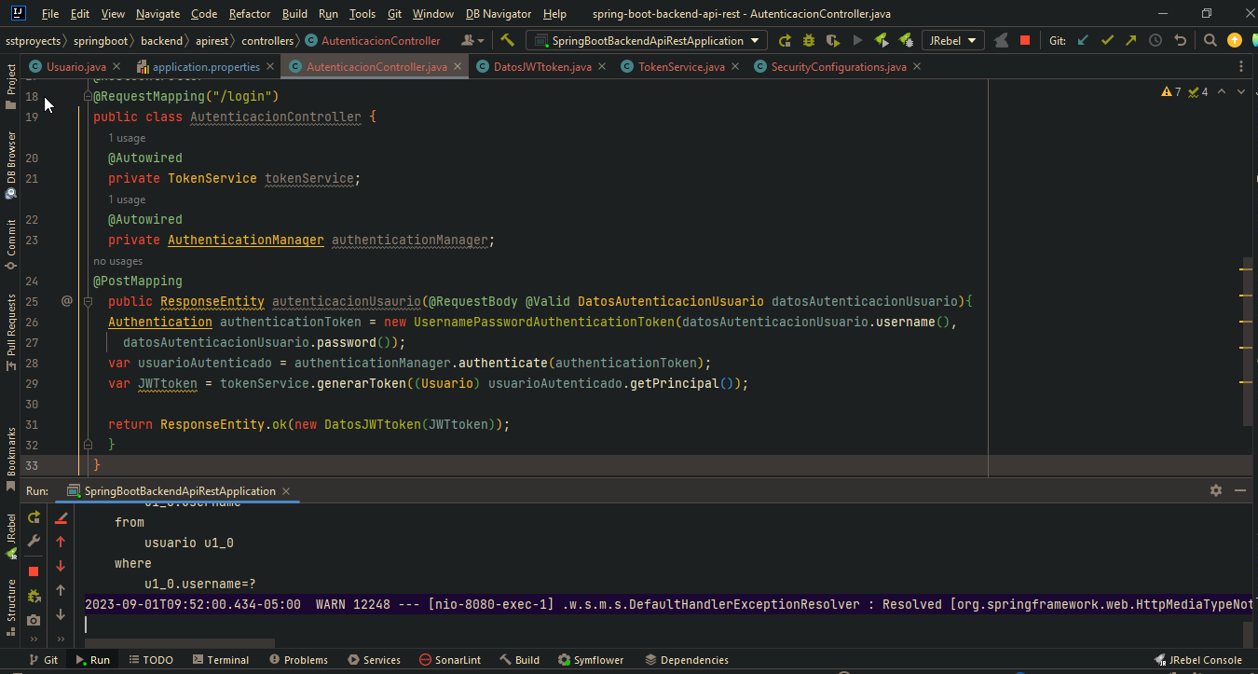Open the TODO tool window

tap(151, 659)
